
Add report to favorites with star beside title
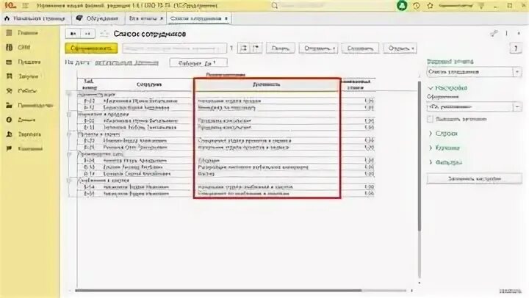pos(104,34)
